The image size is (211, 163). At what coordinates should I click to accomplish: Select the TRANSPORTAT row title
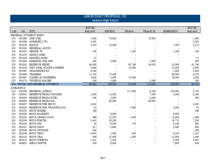(39, 71)
